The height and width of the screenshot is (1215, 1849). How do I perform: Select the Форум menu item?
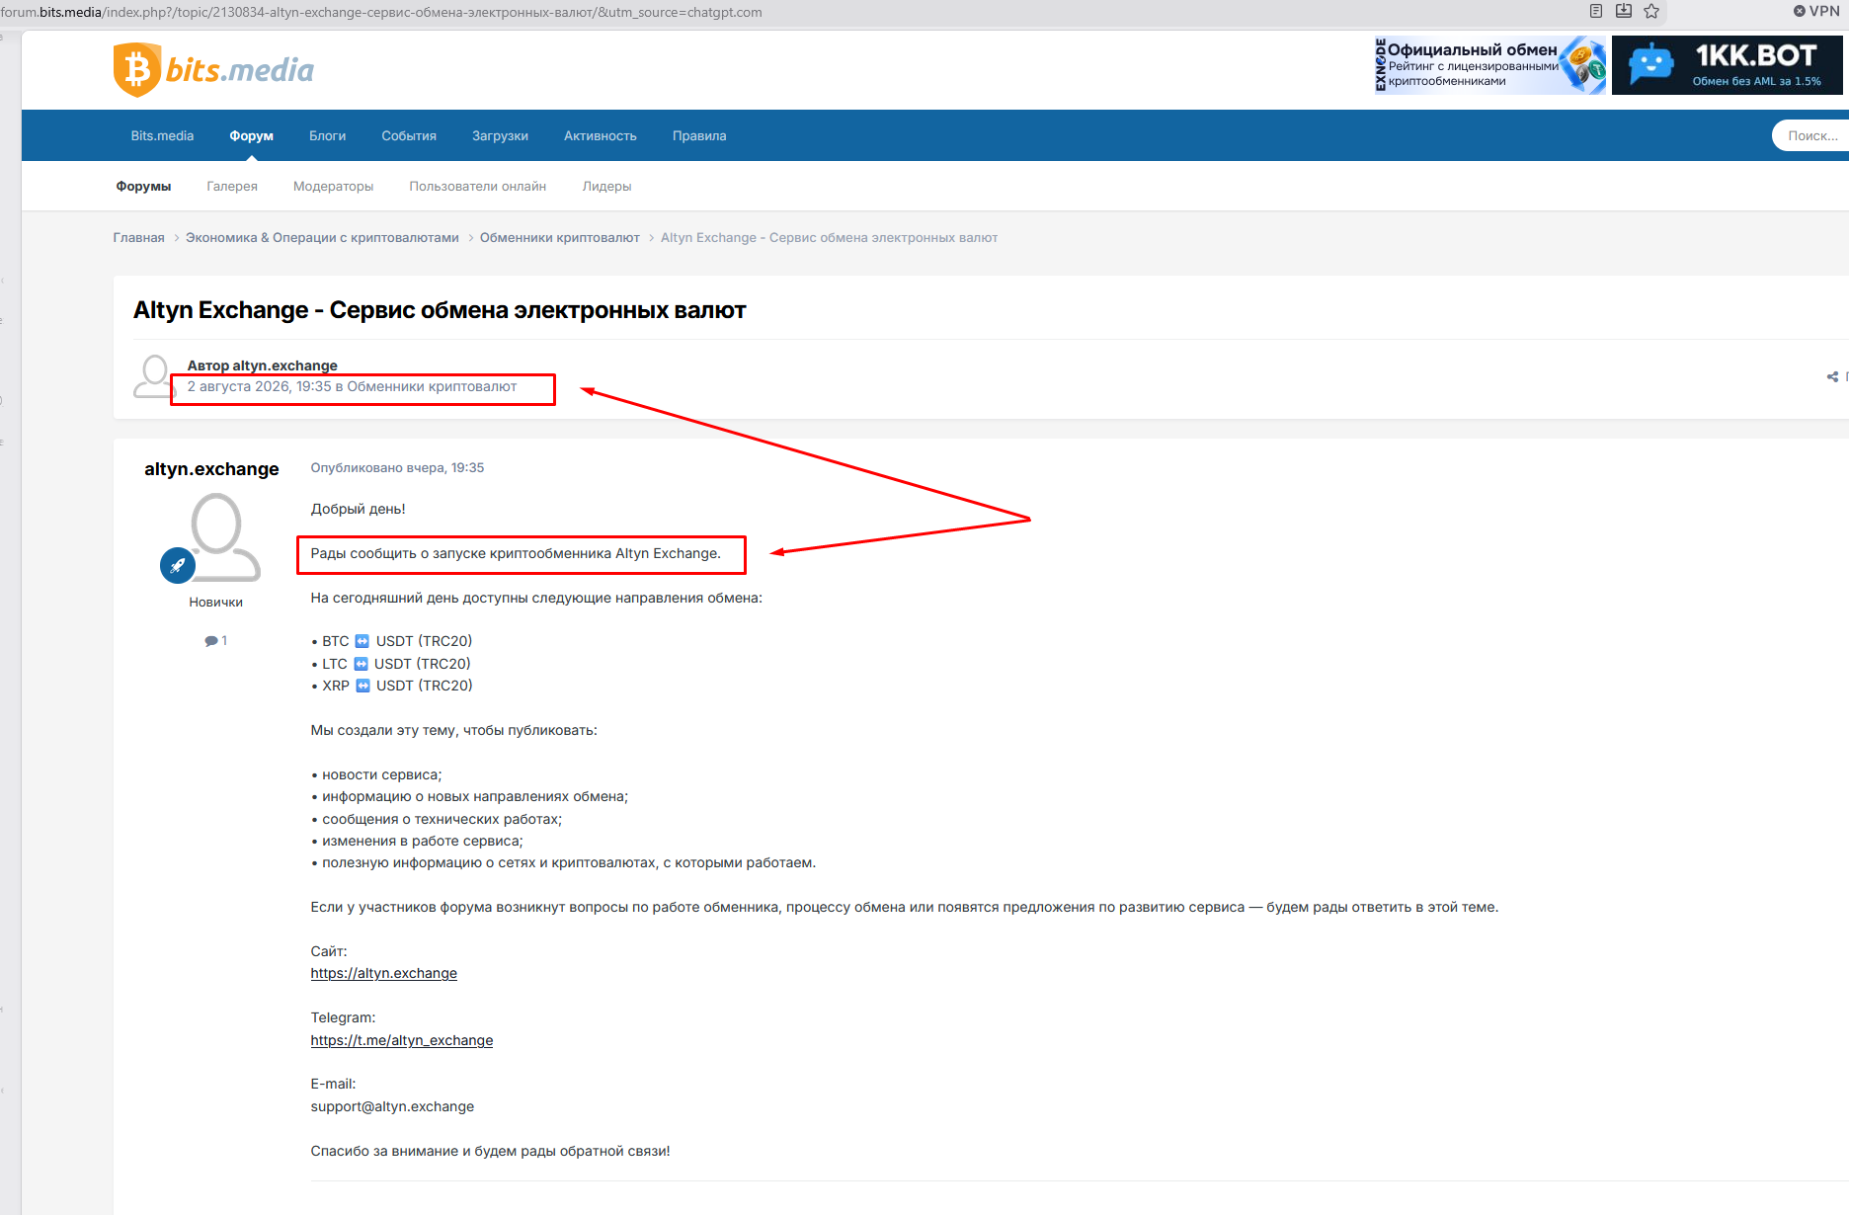(x=252, y=136)
